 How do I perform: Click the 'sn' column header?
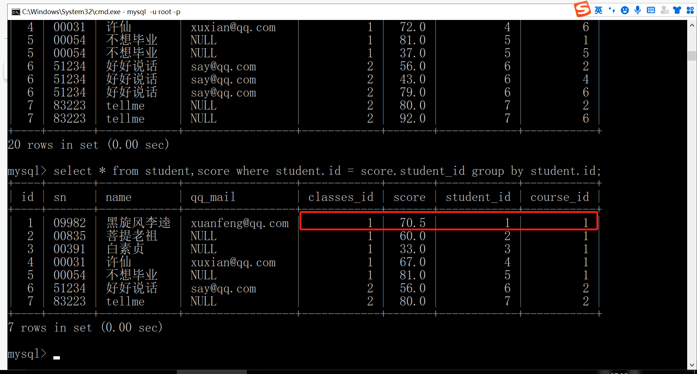[60, 197]
